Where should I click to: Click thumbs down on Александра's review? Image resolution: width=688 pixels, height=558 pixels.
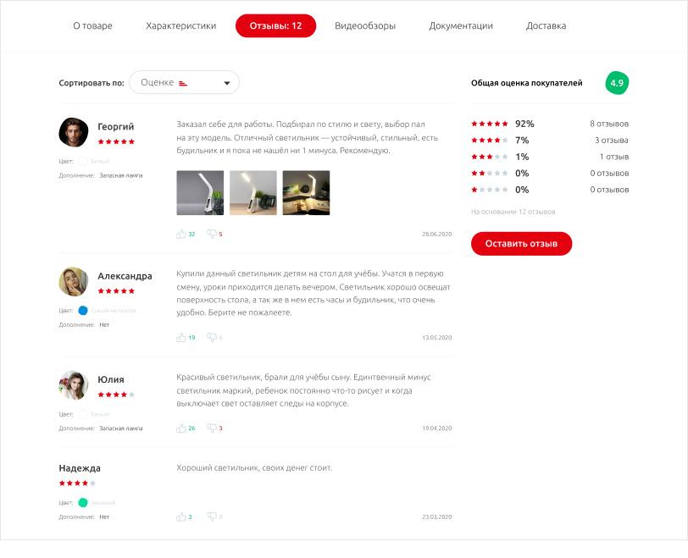pos(212,337)
